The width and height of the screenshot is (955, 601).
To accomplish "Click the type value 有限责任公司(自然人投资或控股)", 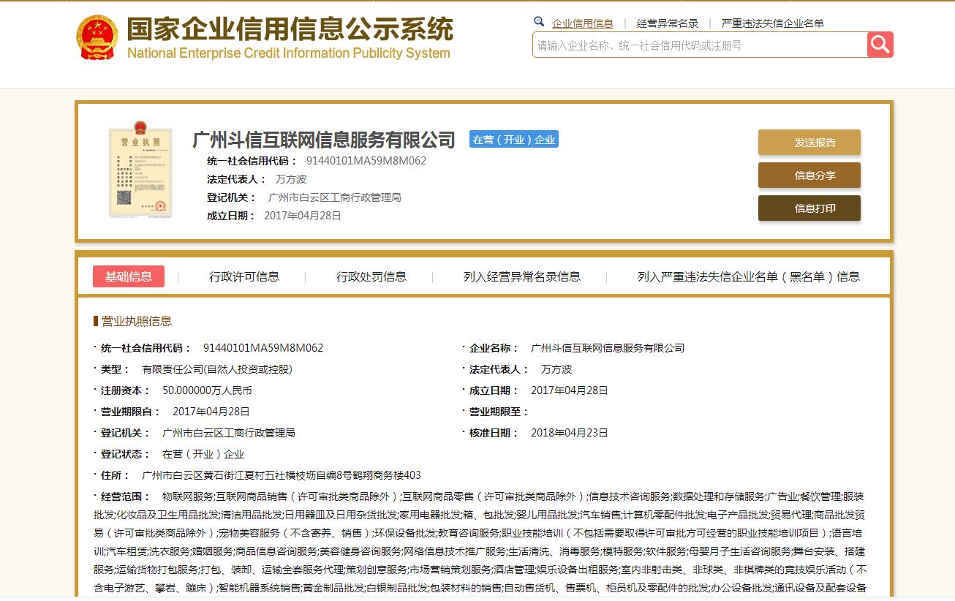I will (217, 369).
